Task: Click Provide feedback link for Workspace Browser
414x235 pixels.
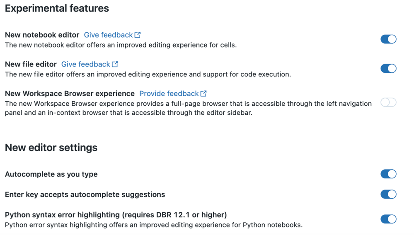Action: (x=169, y=94)
